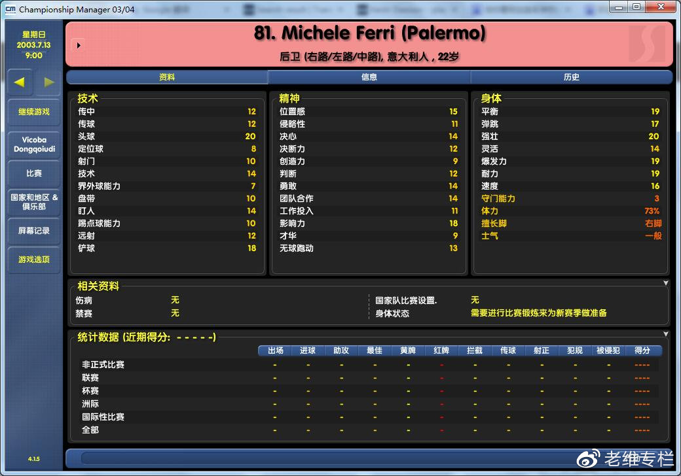Click the 平衡 attribute row
The height and width of the screenshot is (476, 681).
pos(570,111)
